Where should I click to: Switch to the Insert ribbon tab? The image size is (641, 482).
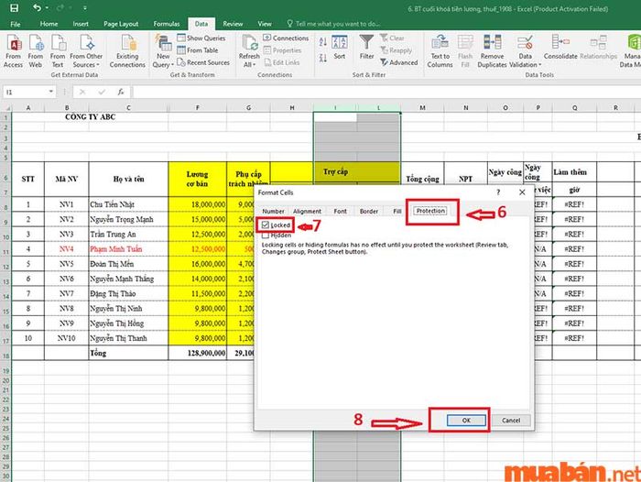pyautogui.click(x=81, y=24)
